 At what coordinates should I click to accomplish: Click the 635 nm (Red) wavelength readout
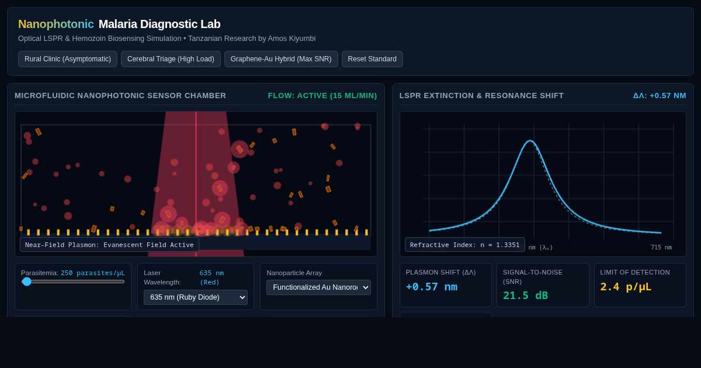tap(211, 277)
